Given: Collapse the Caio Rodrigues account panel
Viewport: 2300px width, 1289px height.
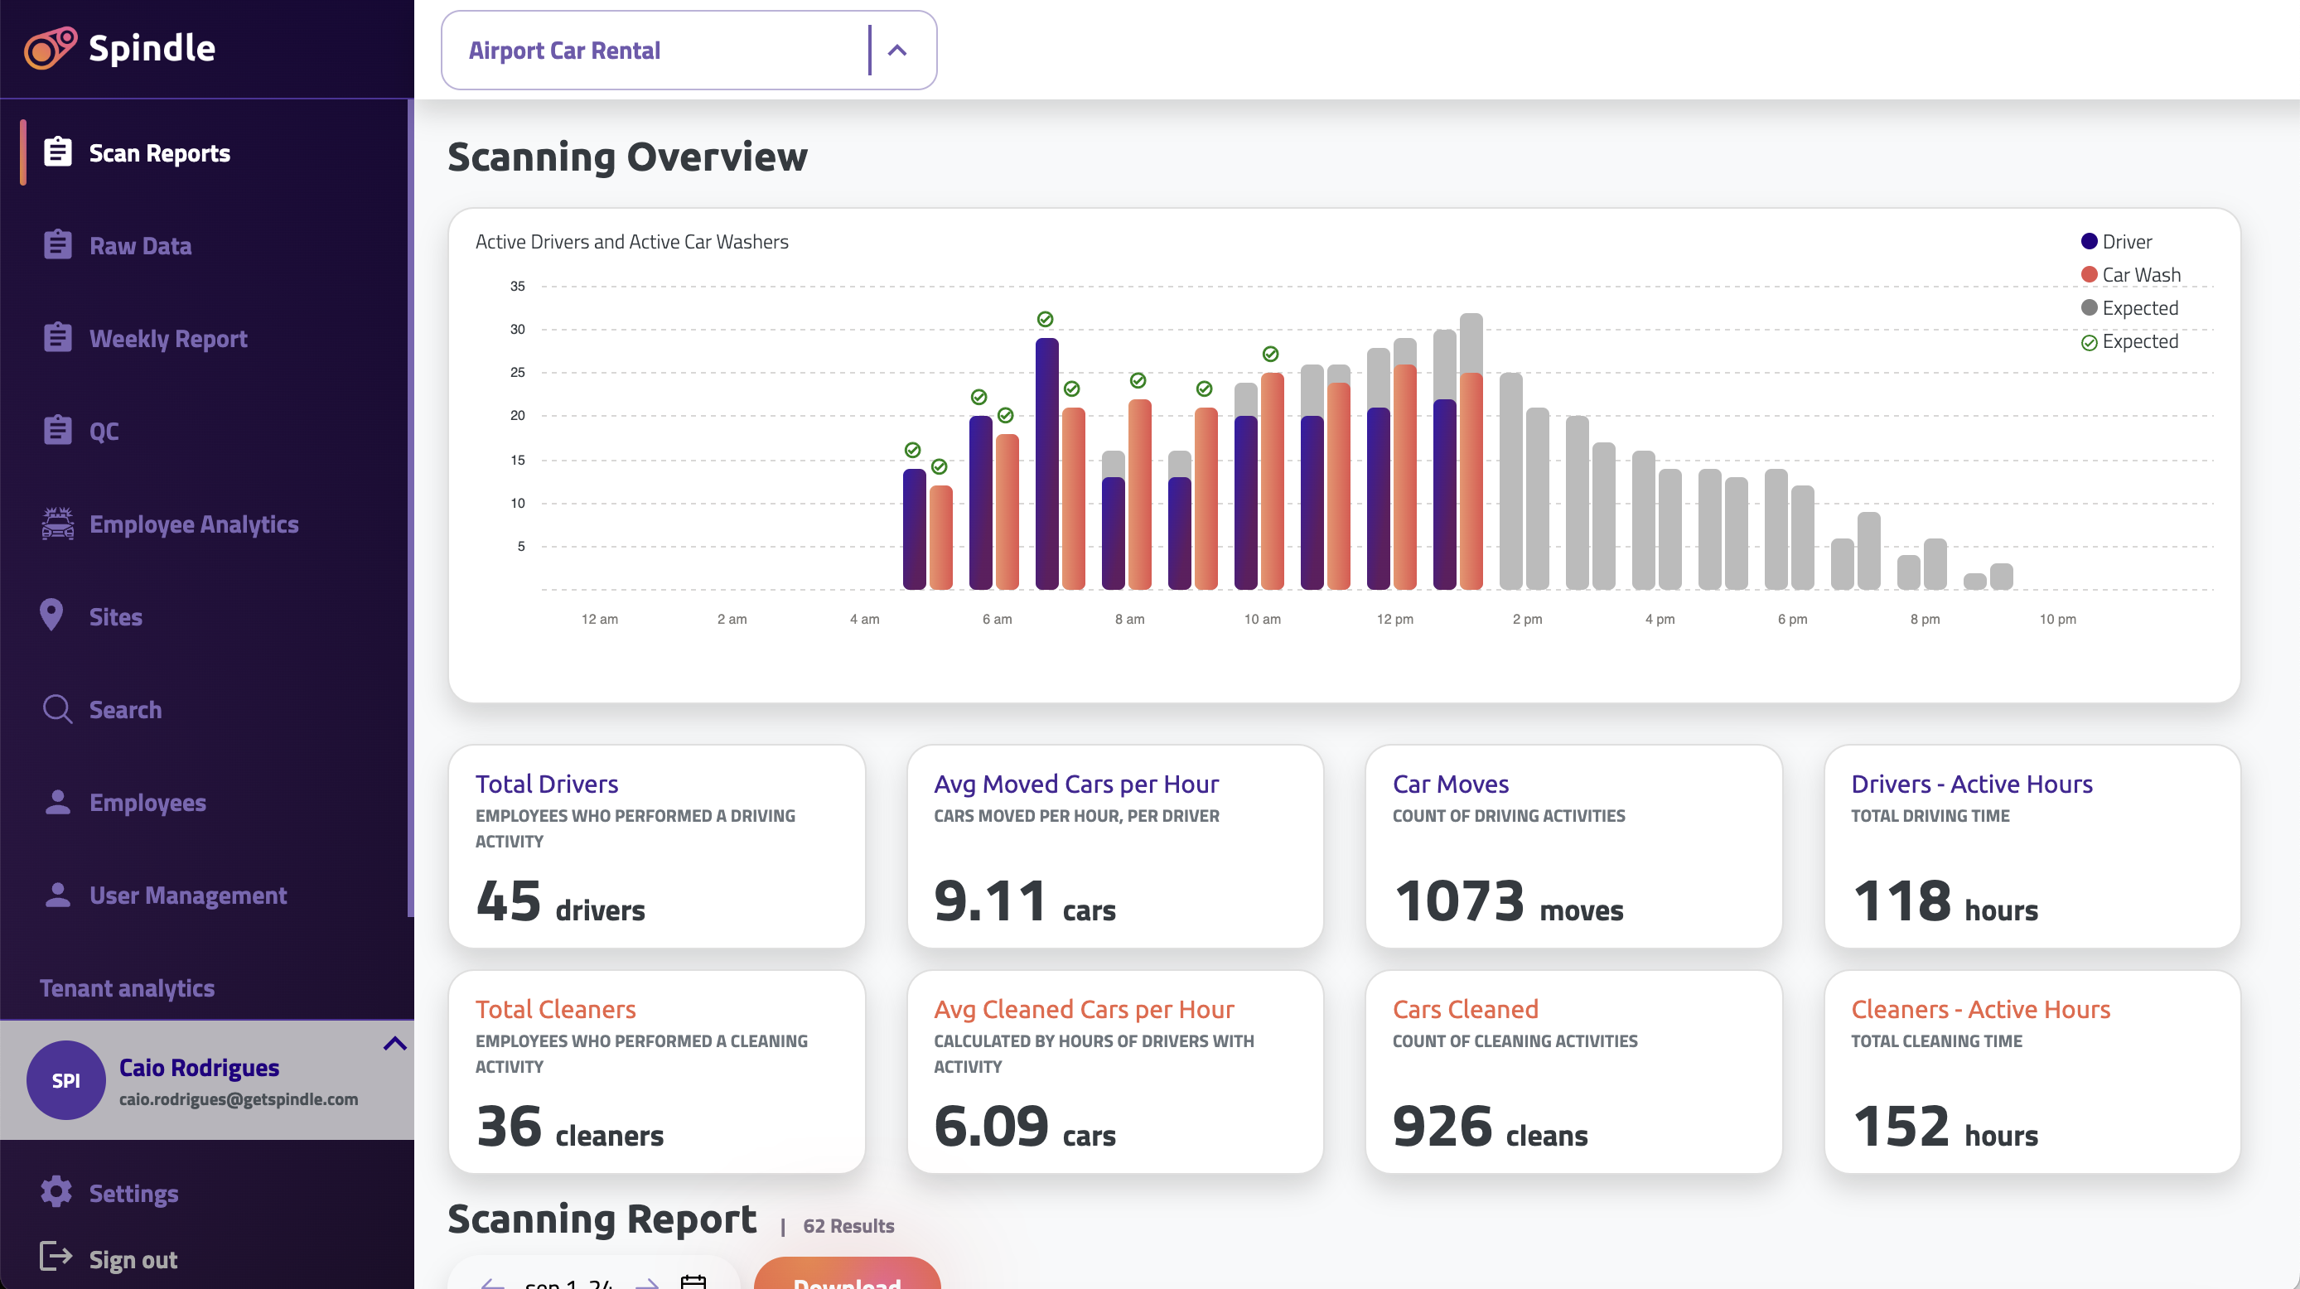Looking at the screenshot, I should click(394, 1045).
